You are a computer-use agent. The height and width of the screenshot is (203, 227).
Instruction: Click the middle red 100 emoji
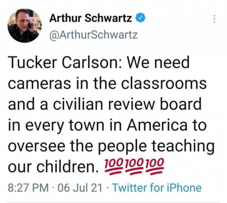click(x=134, y=166)
